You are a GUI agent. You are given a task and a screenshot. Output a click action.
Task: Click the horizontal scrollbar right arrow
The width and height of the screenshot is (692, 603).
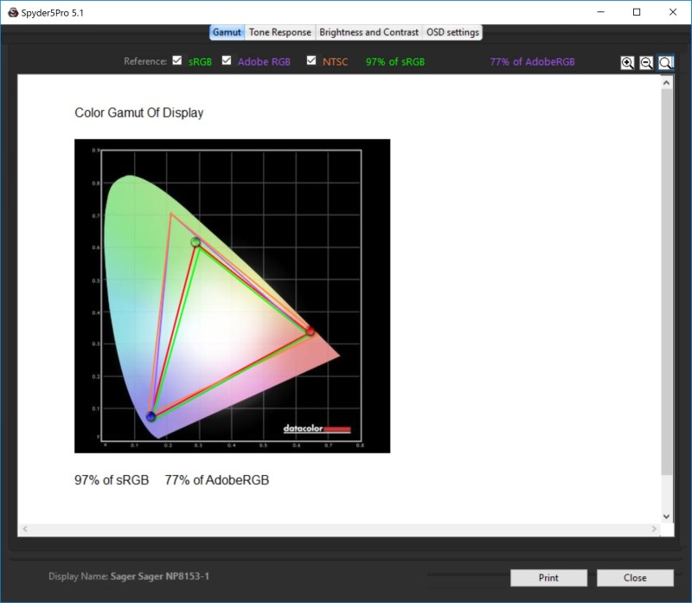pyautogui.click(x=654, y=529)
